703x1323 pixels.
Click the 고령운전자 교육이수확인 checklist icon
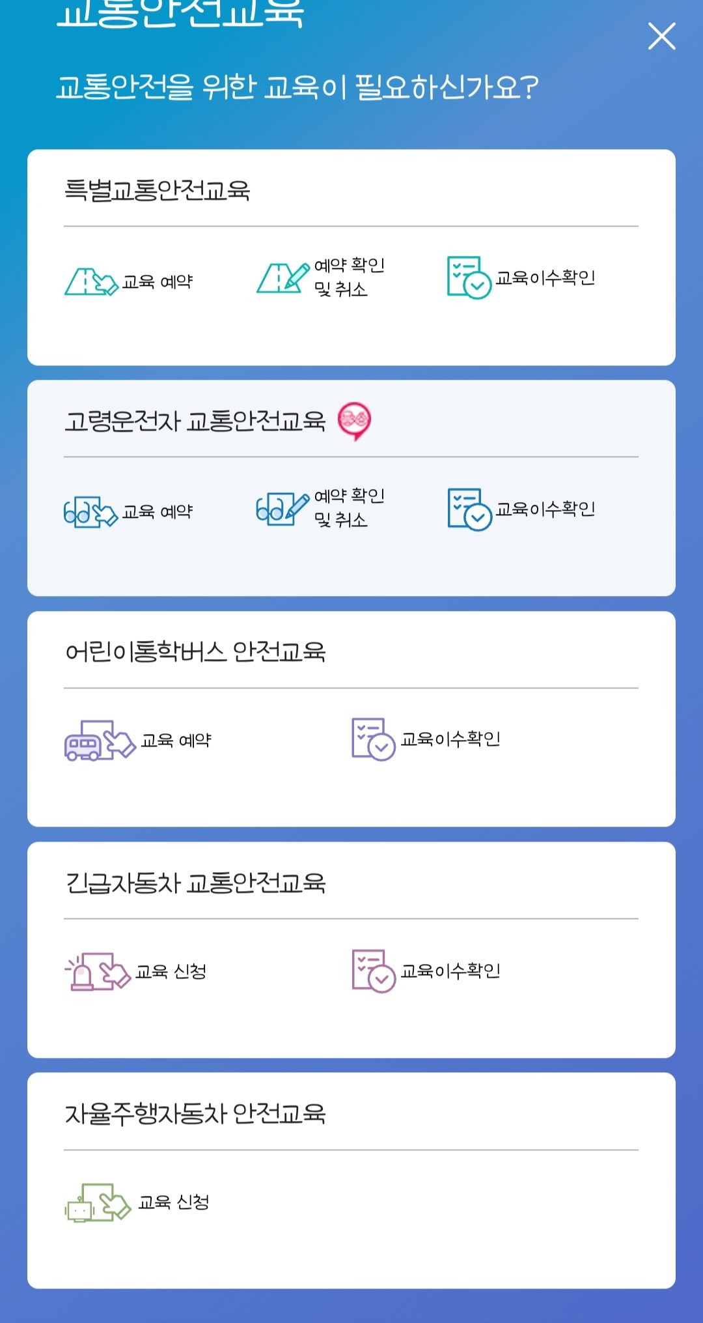[x=469, y=509]
